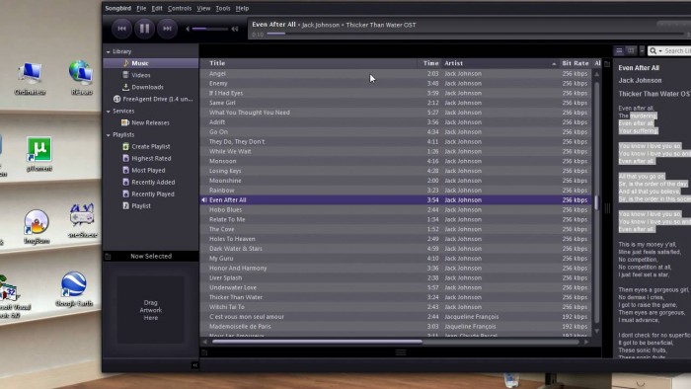Open the Controls menu

[180, 8]
